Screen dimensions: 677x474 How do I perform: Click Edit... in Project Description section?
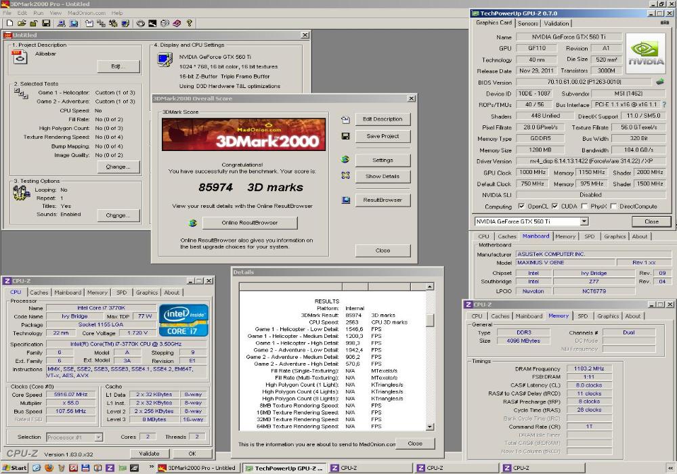click(x=118, y=66)
